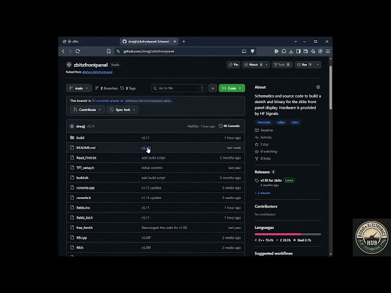Click the 96 Commits history link
The image size is (391, 293).
[229, 126]
